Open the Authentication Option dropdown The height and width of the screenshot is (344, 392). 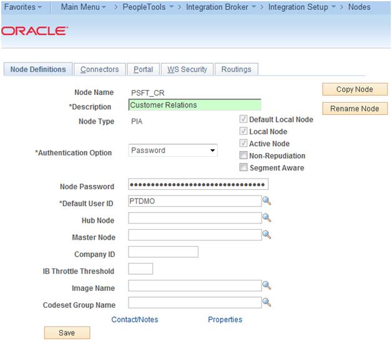(x=173, y=150)
